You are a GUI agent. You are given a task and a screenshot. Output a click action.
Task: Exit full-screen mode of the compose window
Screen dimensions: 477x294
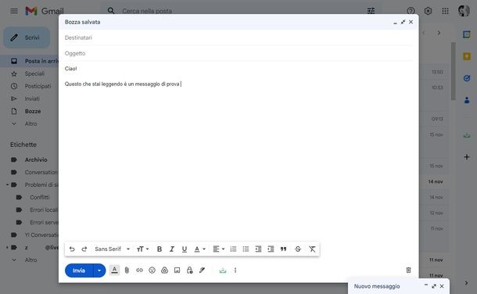click(x=403, y=22)
